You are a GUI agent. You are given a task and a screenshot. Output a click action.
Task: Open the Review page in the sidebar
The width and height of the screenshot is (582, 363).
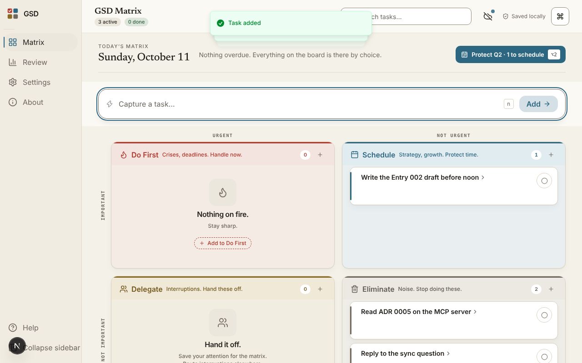pyautogui.click(x=40, y=62)
